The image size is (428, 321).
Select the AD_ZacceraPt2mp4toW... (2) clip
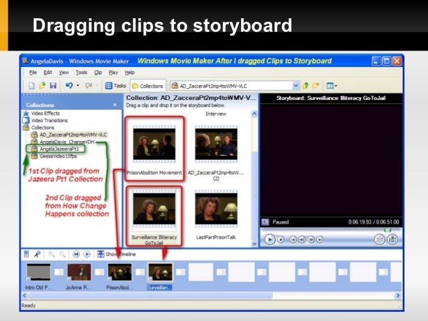click(216, 144)
